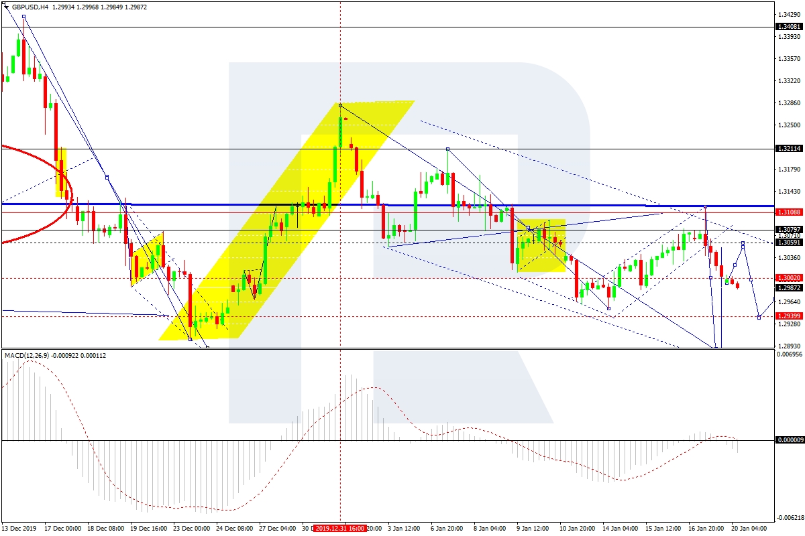Select the GBPUSD,H4 chart title text

[30, 7]
